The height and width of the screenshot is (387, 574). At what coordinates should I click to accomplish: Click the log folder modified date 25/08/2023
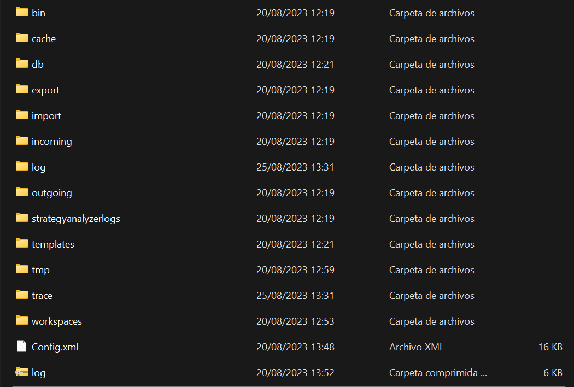[295, 167]
